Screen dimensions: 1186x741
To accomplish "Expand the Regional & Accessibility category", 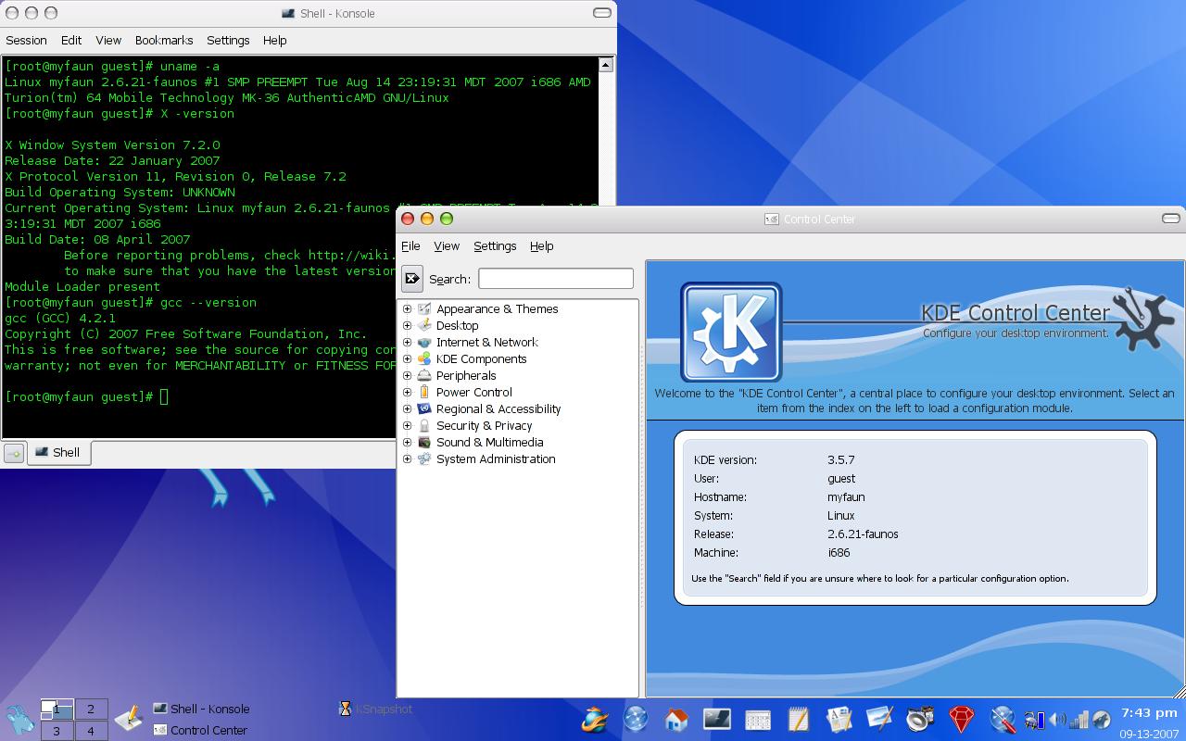I will 407,408.
